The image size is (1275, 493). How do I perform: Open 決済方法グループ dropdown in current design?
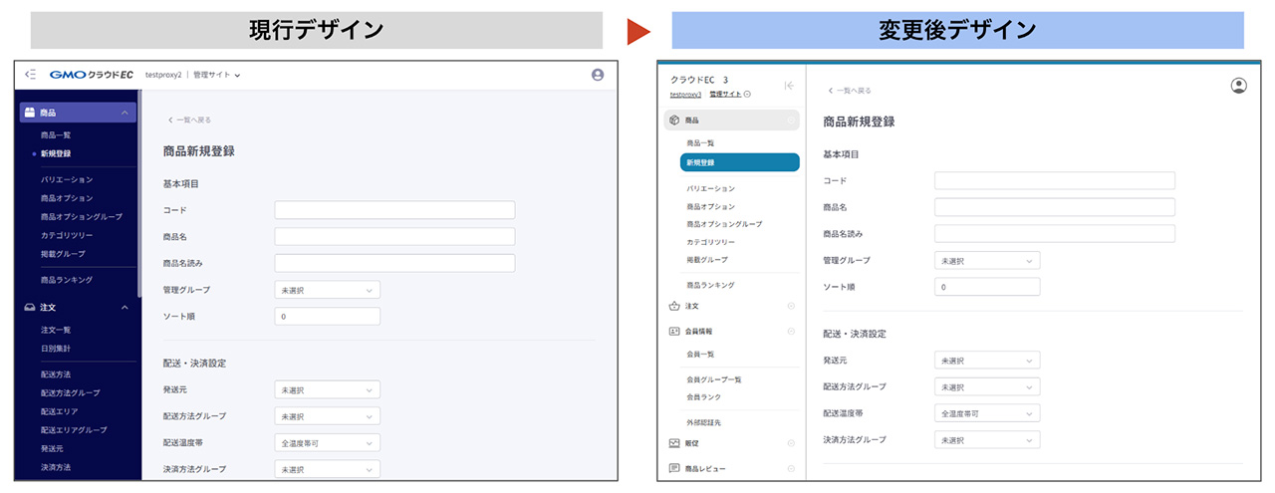[328, 469]
